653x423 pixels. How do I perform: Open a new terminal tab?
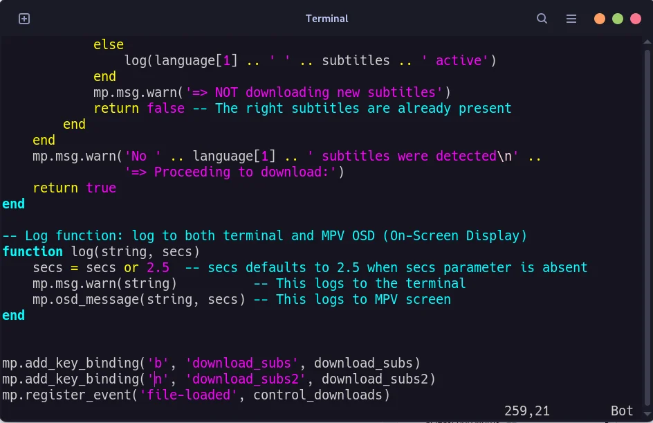click(x=24, y=19)
